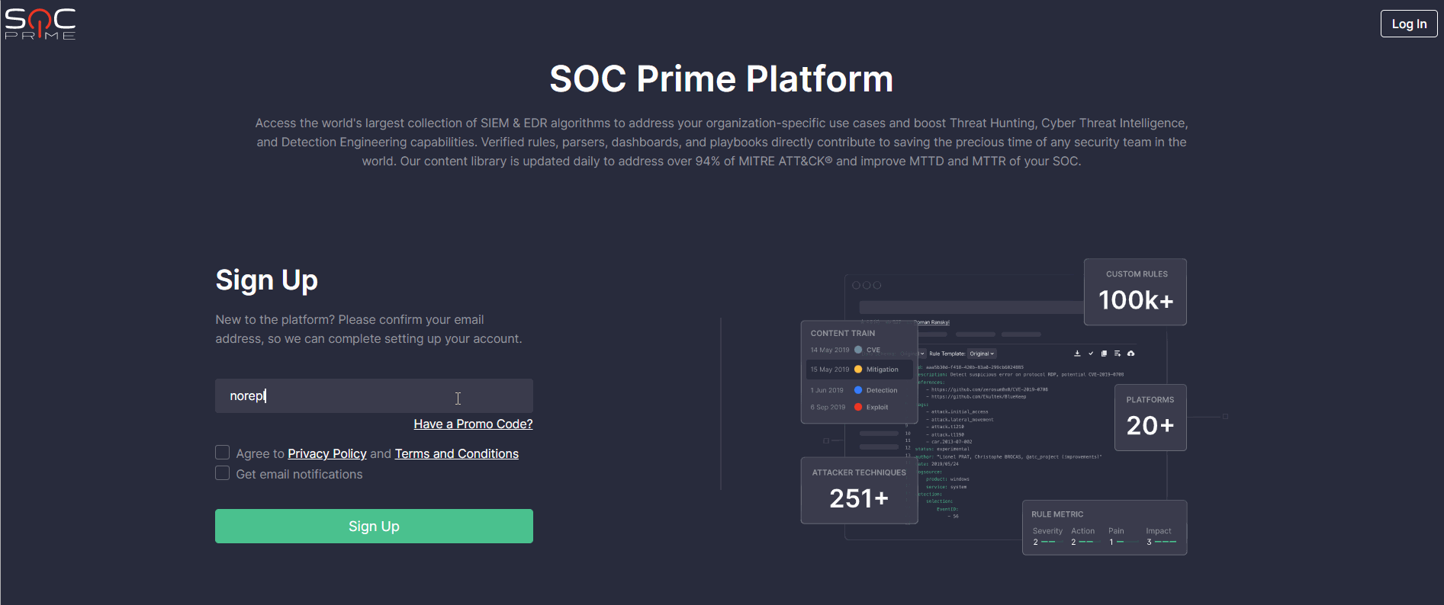Open the Have a Promo Code link
Viewport: 1444px width, 605px height.
pos(472,424)
